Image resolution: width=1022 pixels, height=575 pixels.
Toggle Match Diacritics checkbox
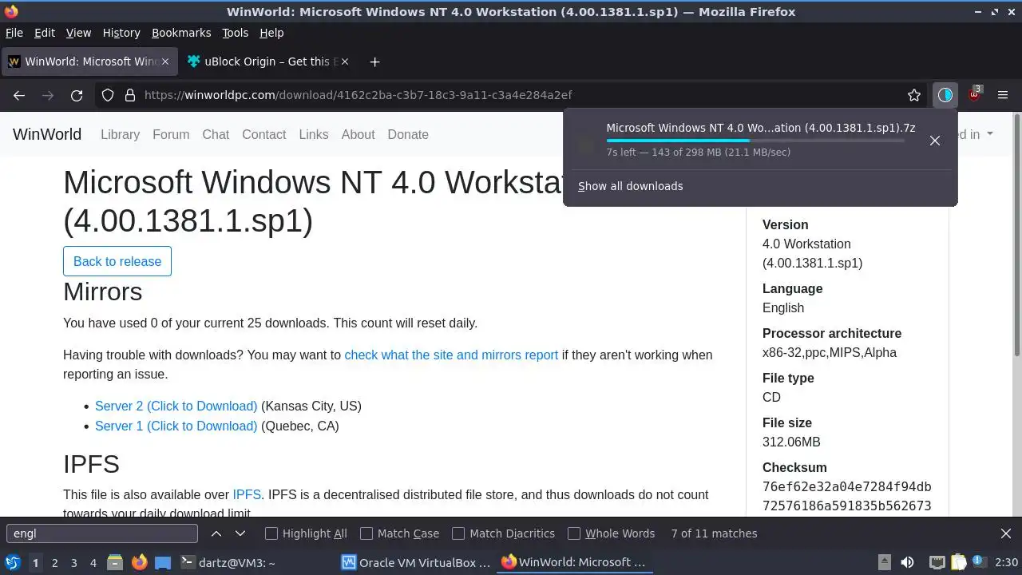[458, 533]
